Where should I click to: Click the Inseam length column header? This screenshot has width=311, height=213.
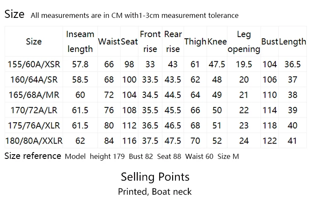pyautogui.click(x=80, y=41)
